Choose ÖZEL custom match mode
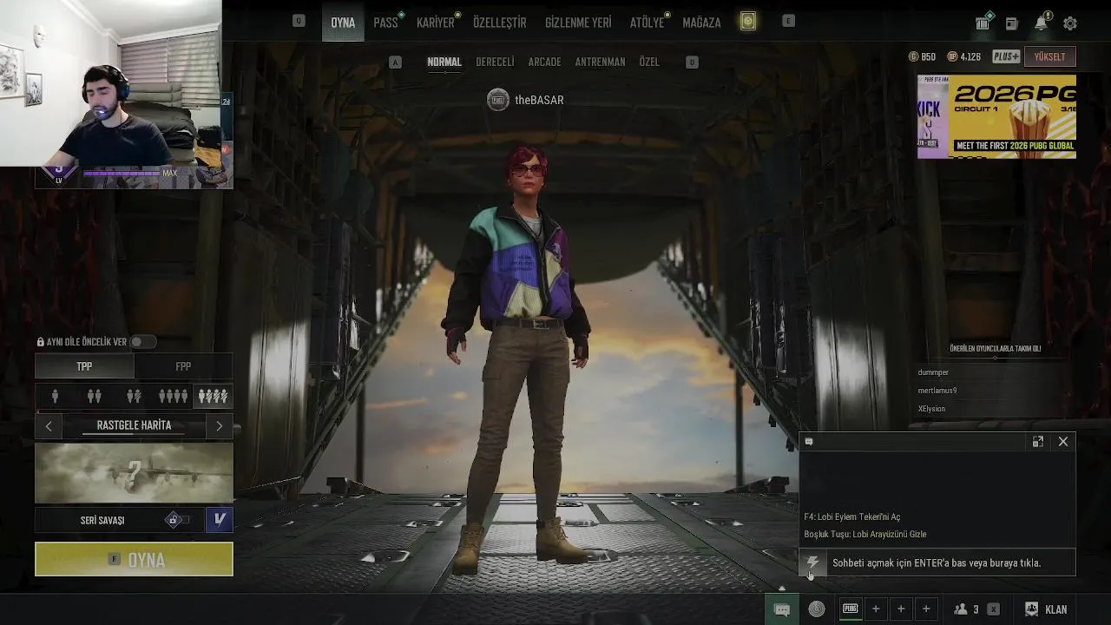 (649, 62)
